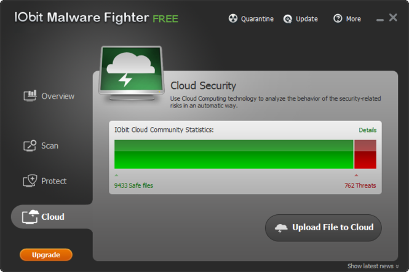Click the large Cloud Security lightning monitor icon

click(130, 74)
